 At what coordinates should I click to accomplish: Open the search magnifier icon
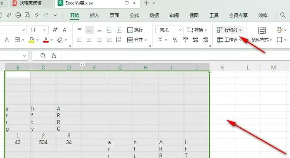point(283,15)
